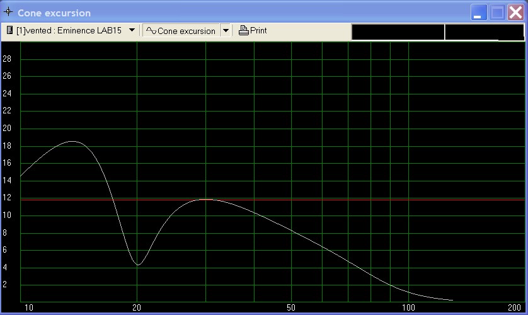
Task: Select the [1]vented : Eminence LAB15 label
Action: [69, 30]
